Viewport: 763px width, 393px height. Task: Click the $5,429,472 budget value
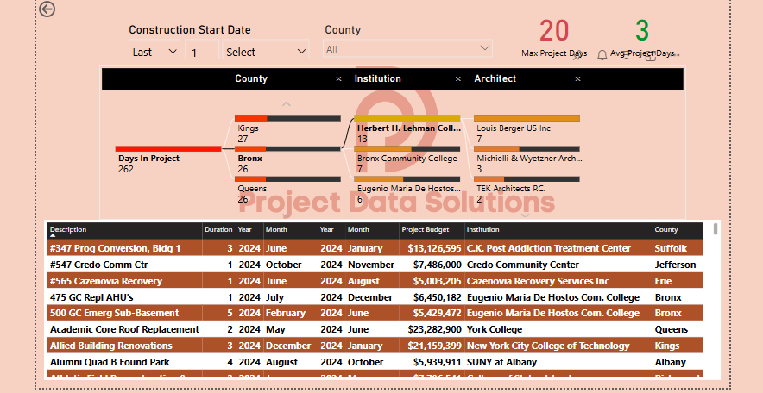(437, 314)
